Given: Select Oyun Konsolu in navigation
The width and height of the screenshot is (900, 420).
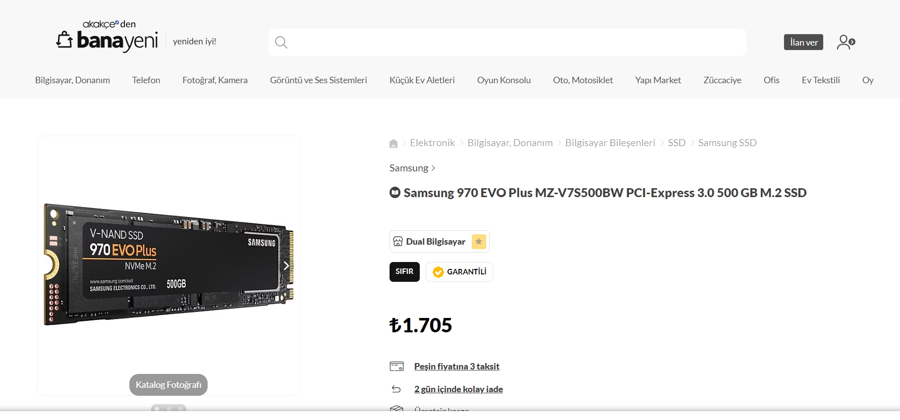Looking at the screenshot, I should [504, 80].
